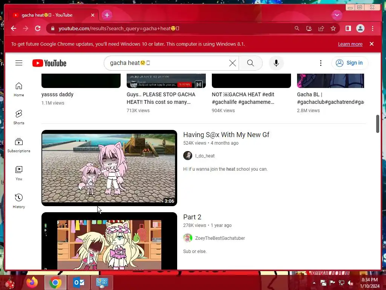The image size is (386, 290).
Task: Open the YouTube guide hamburger menu
Action: tap(19, 63)
